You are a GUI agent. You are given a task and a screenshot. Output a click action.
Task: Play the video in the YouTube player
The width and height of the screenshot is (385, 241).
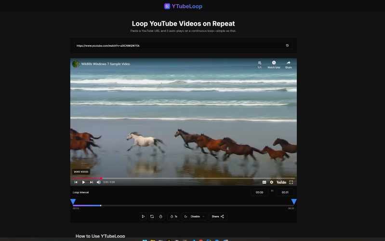tap(83, 182)
